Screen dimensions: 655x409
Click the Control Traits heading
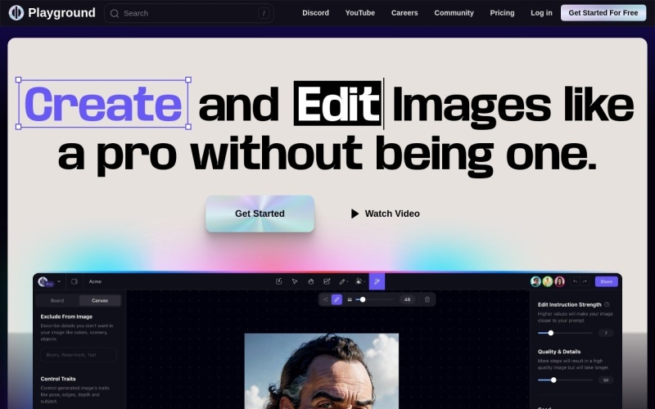[58, 379]
